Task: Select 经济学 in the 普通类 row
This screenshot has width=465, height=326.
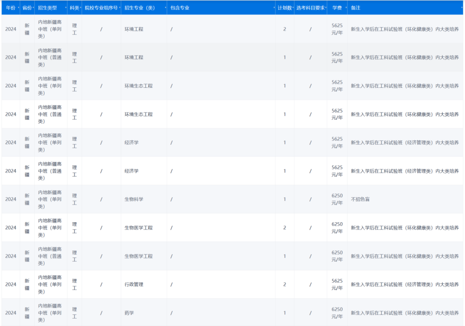Action: point(131,171)
